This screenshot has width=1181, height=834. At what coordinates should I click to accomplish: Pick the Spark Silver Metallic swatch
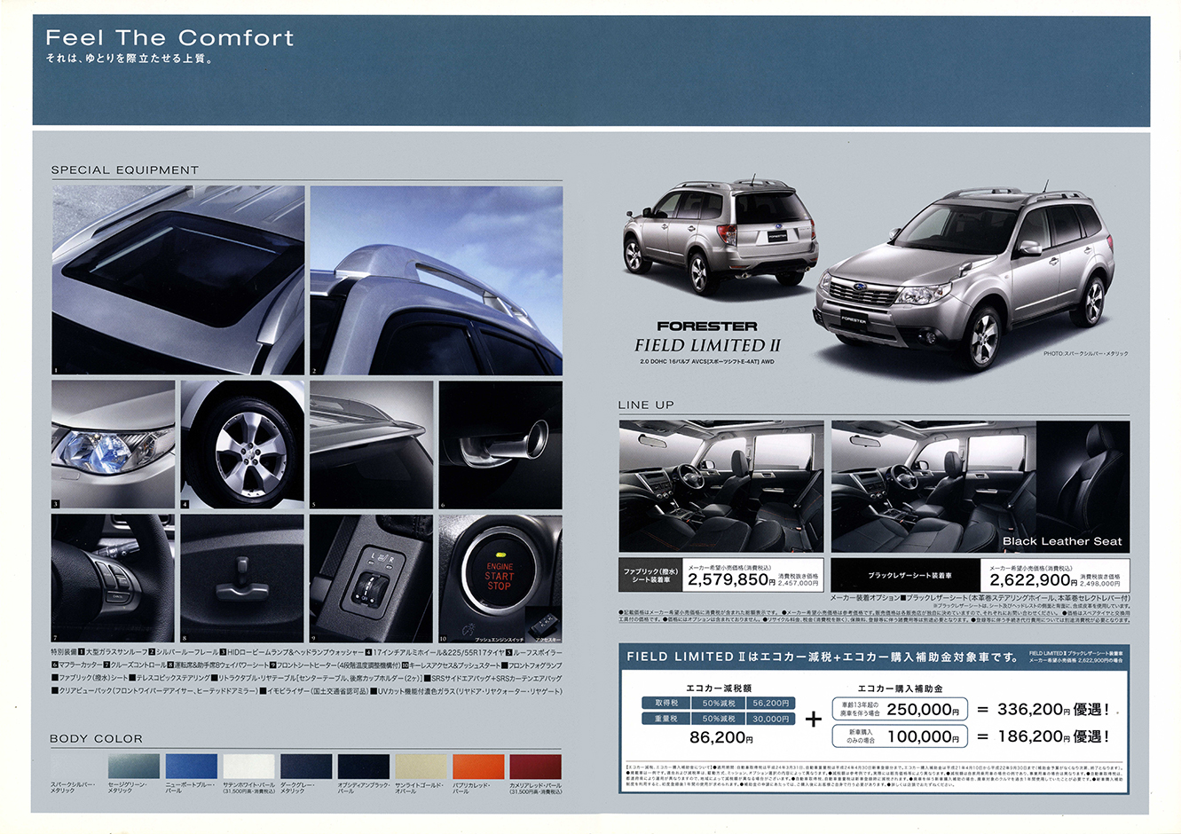pyautogui.click(x=75, y=766)
